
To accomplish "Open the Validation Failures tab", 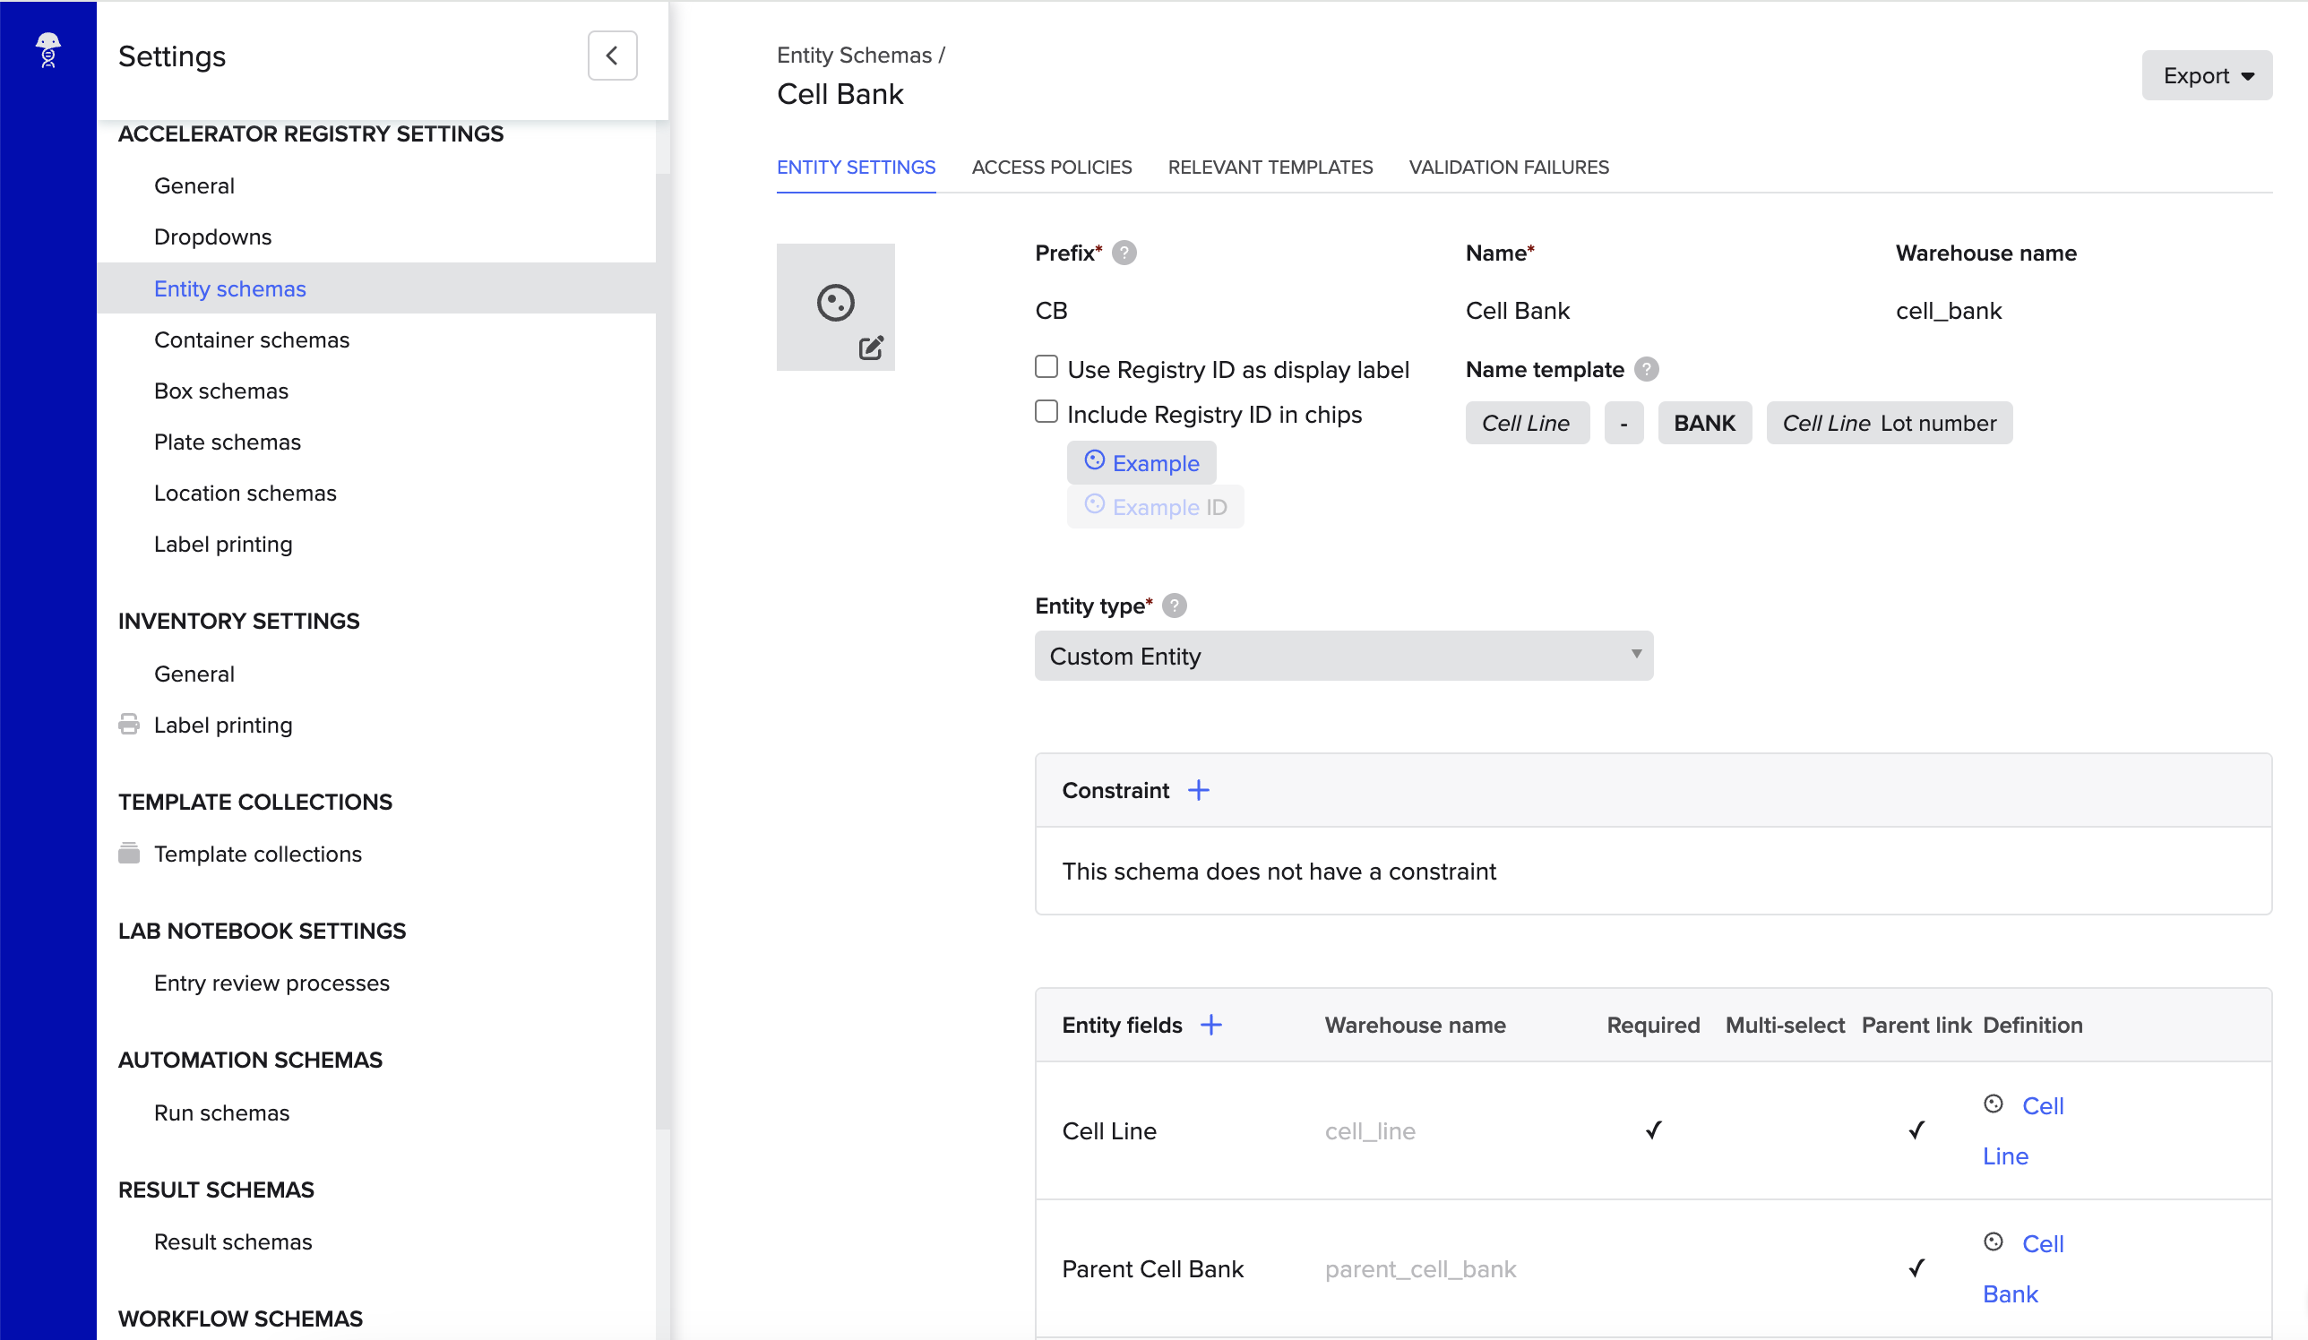I will click(x=1509, y=167).
